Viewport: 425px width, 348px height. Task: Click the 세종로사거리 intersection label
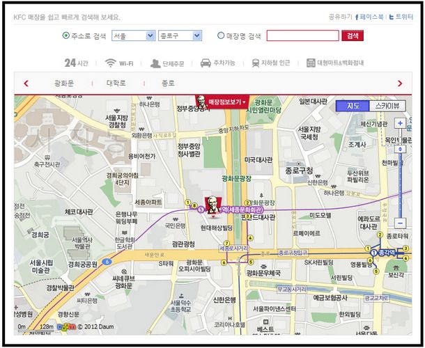[x=233, y=248]
